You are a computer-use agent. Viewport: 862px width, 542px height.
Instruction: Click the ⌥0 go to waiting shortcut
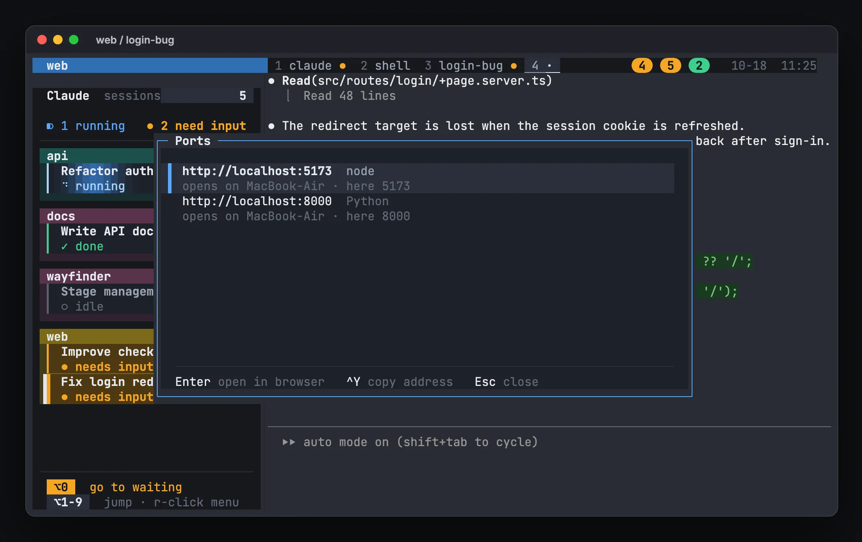[x=114, y=487]
